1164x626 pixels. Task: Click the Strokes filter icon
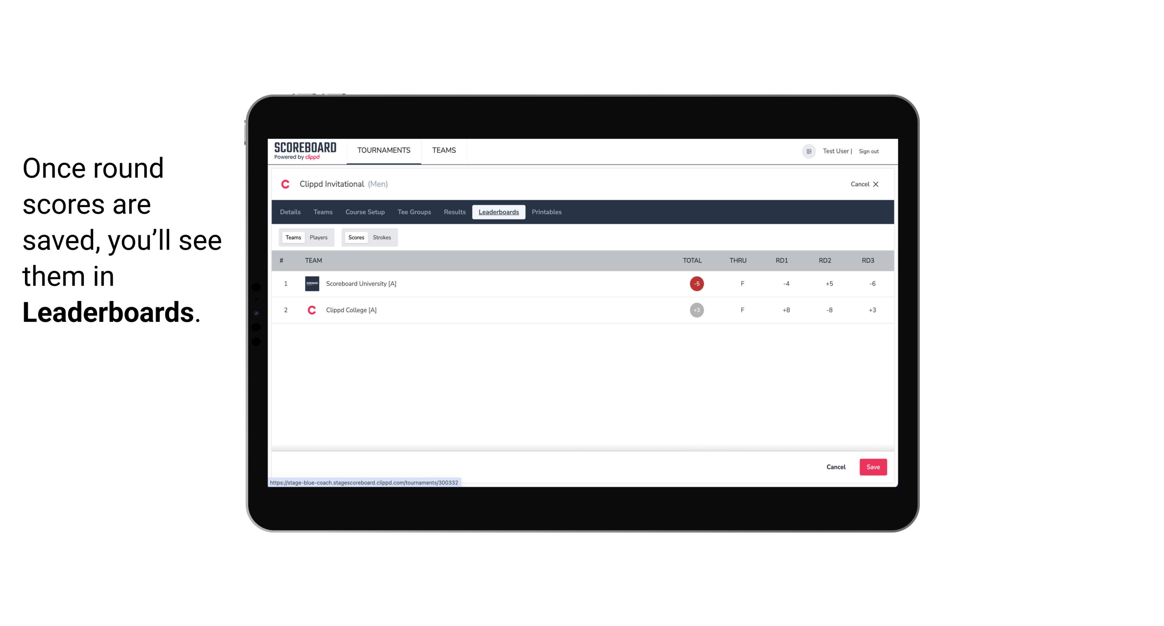[x=382, y=237]
